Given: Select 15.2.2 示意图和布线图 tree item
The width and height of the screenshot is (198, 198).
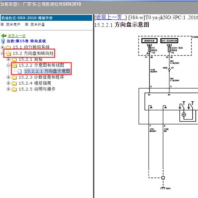Looking at the screenshot, I should tap(41, 65).
